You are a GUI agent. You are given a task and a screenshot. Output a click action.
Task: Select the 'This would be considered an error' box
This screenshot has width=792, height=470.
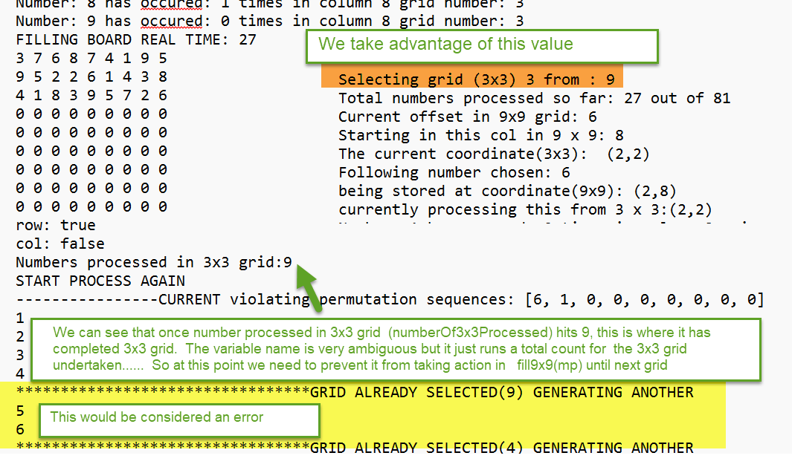coord(178,420)
